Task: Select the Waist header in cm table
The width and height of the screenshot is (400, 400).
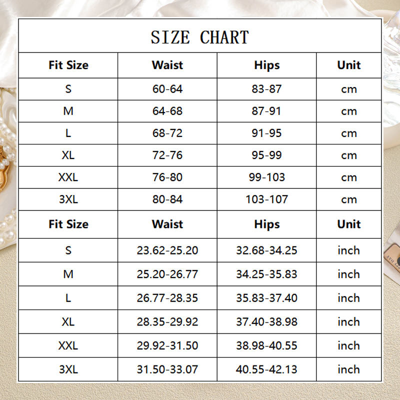Action: click(167, 65)
